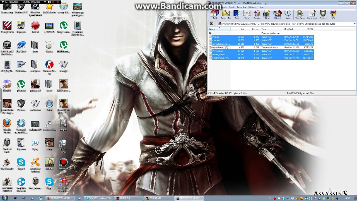Click the Корзина recycle bin icon
The image size is (357, 201).
click(x=21, y=144)
